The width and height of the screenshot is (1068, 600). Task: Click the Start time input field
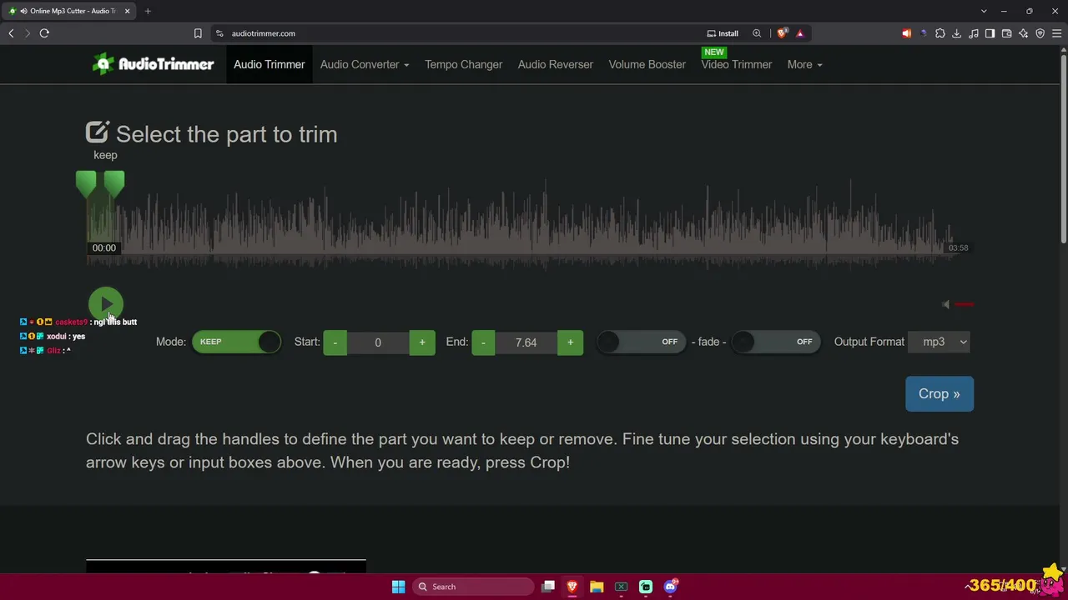pyautogui.click(x=378, y=342)
